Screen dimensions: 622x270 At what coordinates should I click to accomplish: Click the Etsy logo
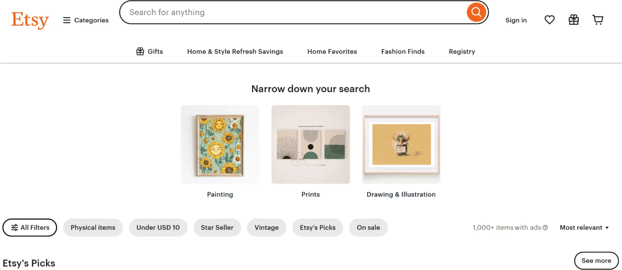[x=30, y=20]
